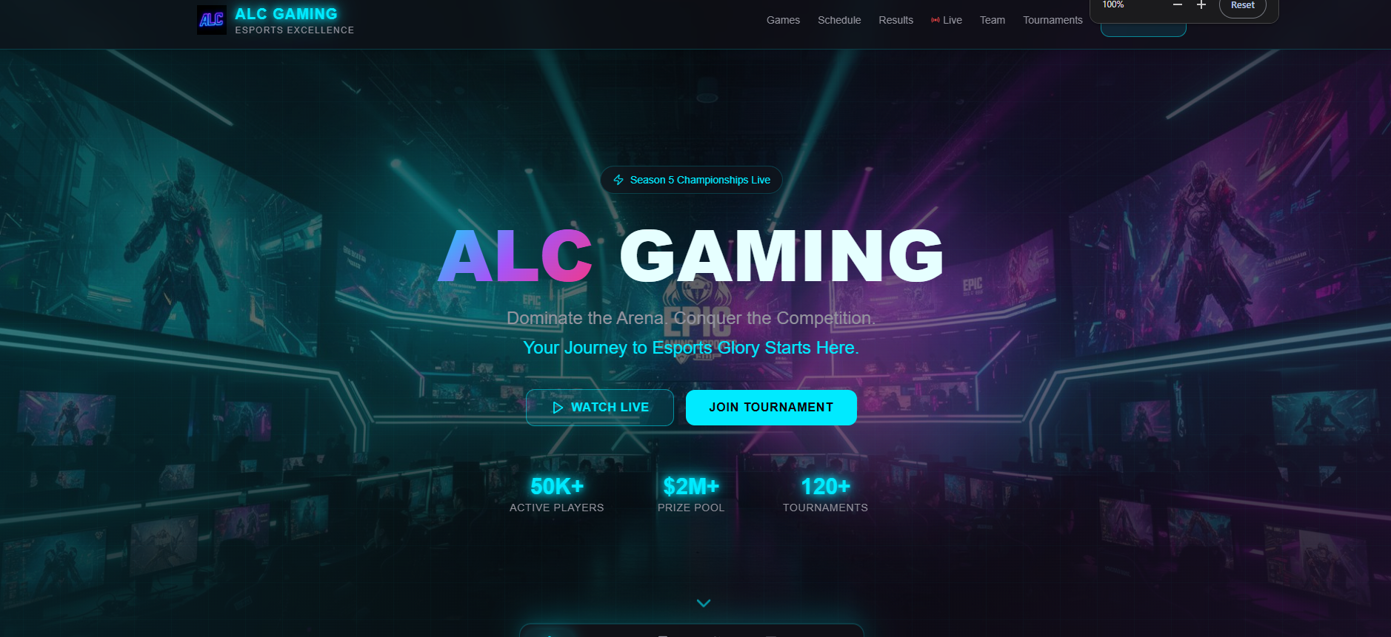Screen dimensions: 1391x637
Task: Click the red broadcast icon beside Live
Action: [935, 20]
